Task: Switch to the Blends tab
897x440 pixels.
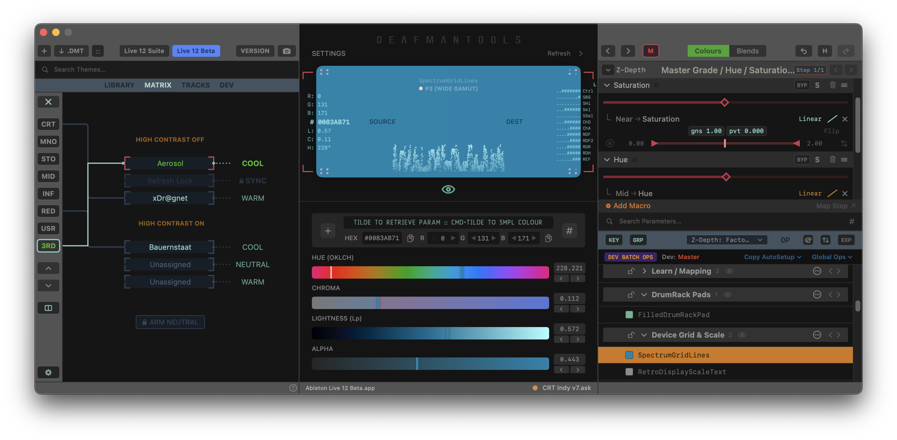Action: pos(747,51)
